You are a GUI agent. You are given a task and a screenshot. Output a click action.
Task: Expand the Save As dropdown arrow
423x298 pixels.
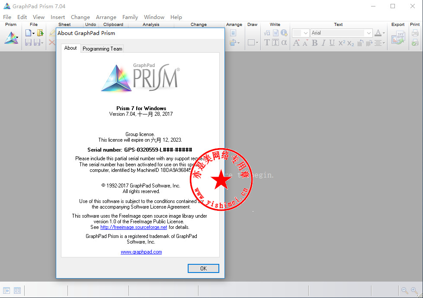point(42,43)
